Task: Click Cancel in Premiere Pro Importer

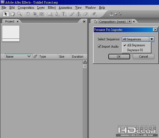Action: (x=143, y=57)
